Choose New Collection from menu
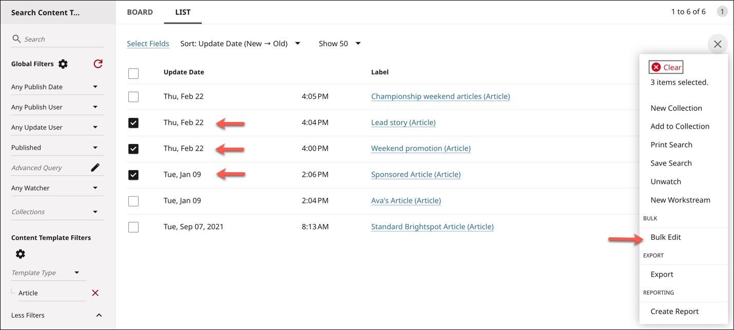 pos(676,108)
